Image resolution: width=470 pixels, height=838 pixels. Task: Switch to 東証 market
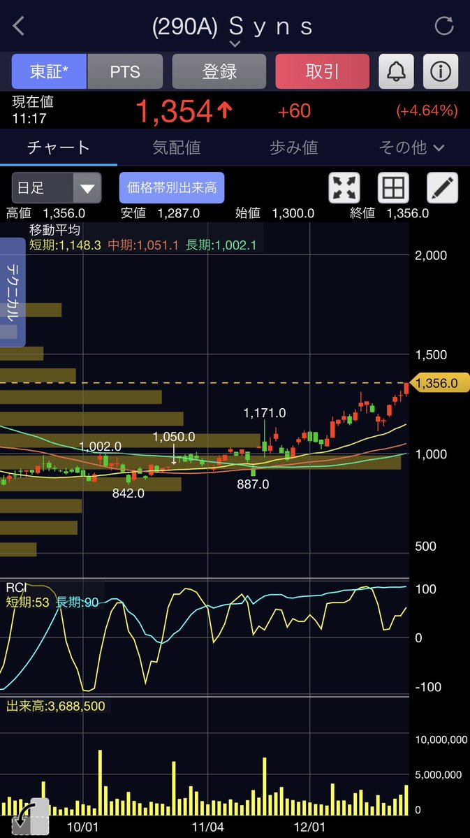click(49, 71)
